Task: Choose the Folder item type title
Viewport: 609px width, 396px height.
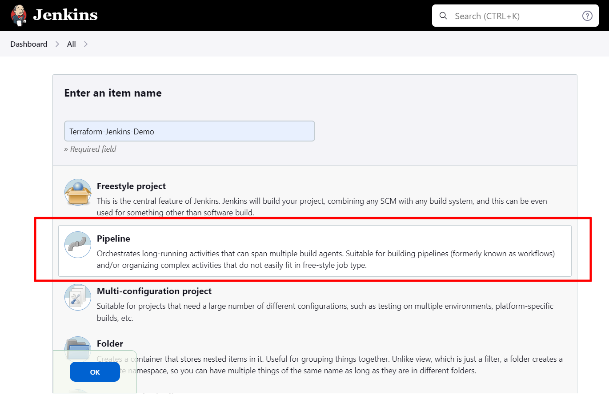Action: (110, 343)
